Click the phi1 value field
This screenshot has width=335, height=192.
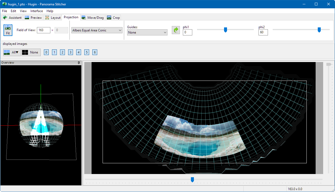[x=187, y=32]
